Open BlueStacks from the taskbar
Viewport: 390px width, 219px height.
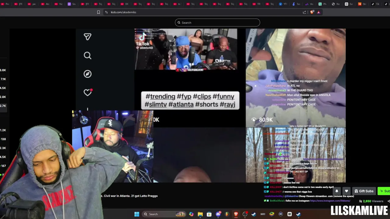[x=272, y=214]
